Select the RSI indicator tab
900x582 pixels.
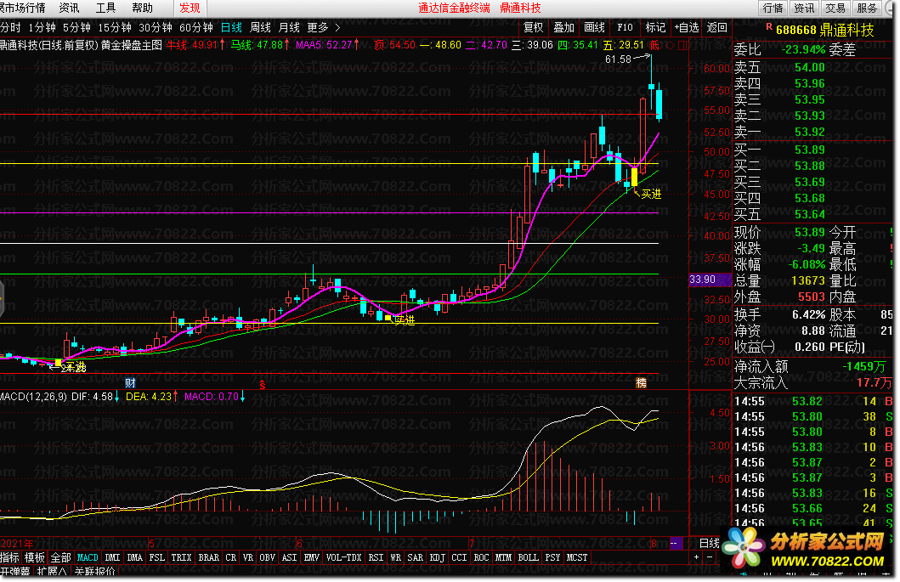(376, 557)
